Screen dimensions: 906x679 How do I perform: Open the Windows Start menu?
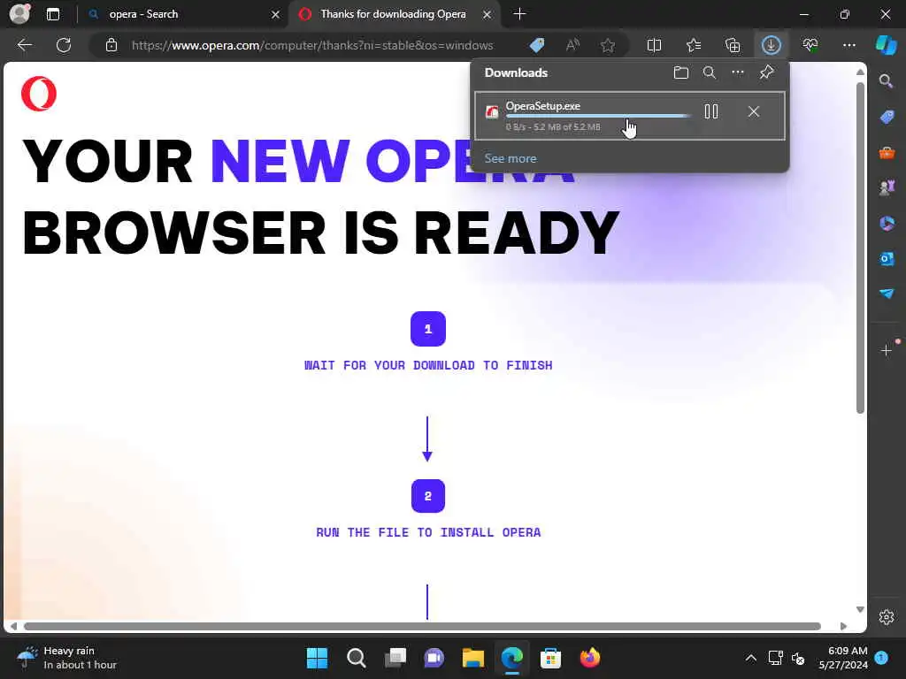point(318,658)
